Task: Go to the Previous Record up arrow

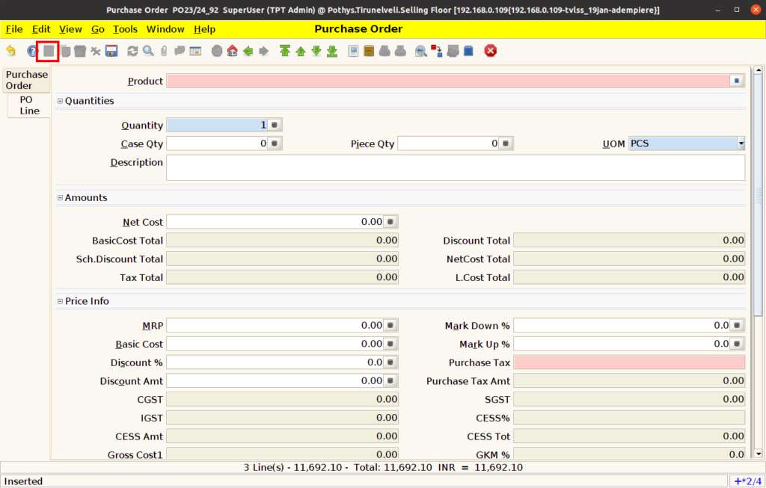Action: (301, 51)
